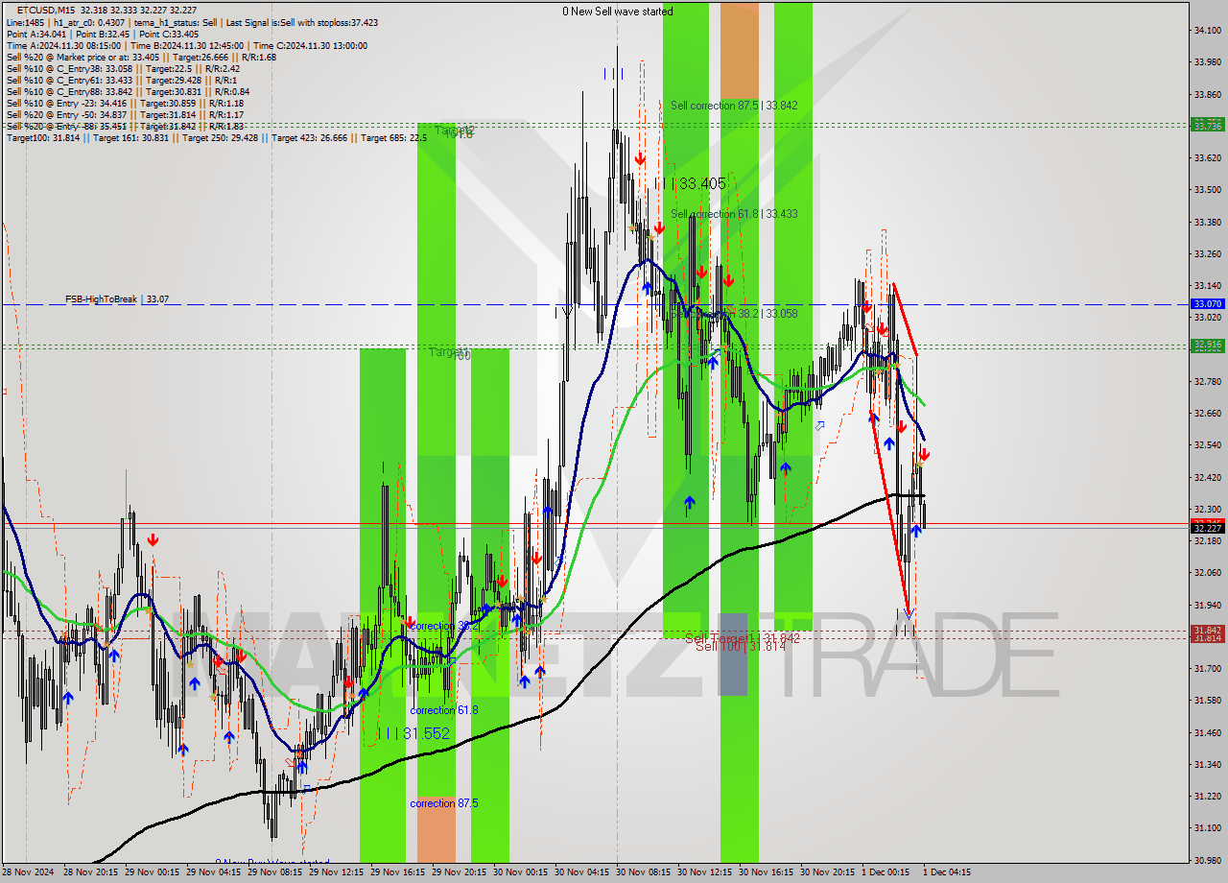This screenshot has height=883, width=1228.
Task: Click the green 33.736 price tag on axis
Action: (x=1207, y=126)
